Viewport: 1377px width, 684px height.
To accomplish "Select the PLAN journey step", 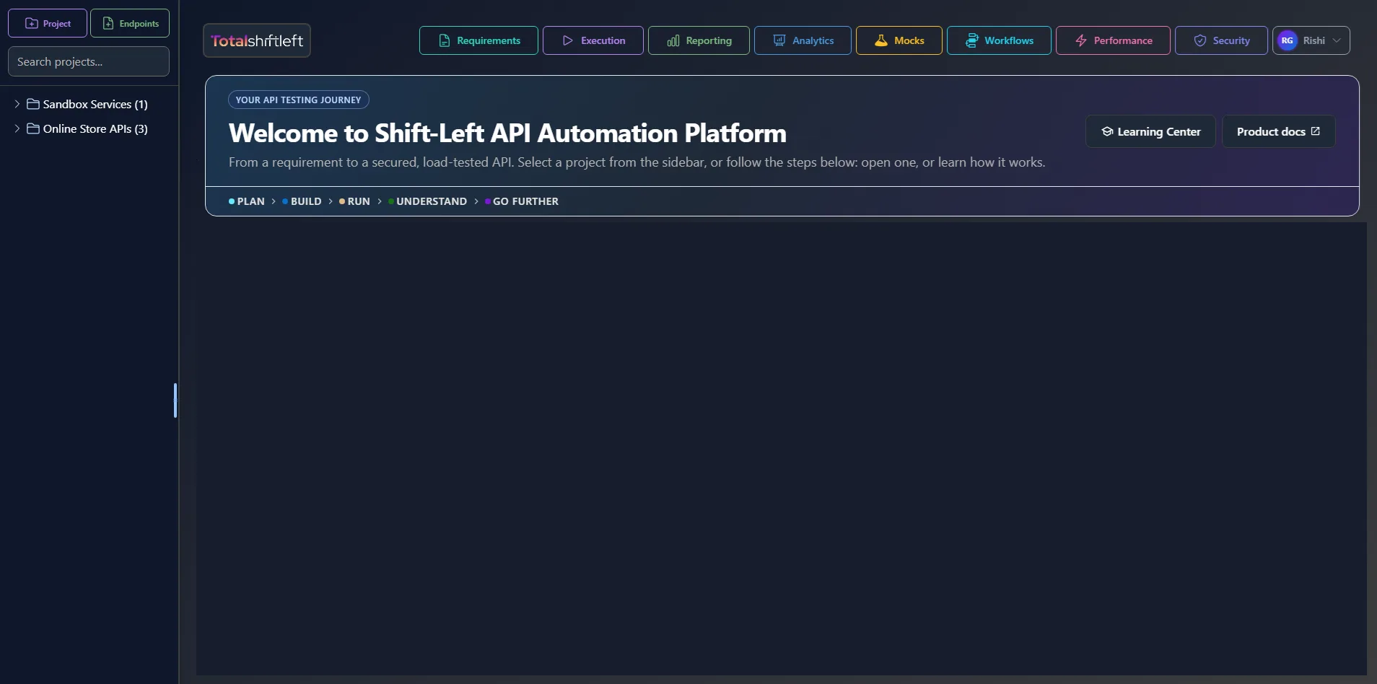I will click(247, 201).
